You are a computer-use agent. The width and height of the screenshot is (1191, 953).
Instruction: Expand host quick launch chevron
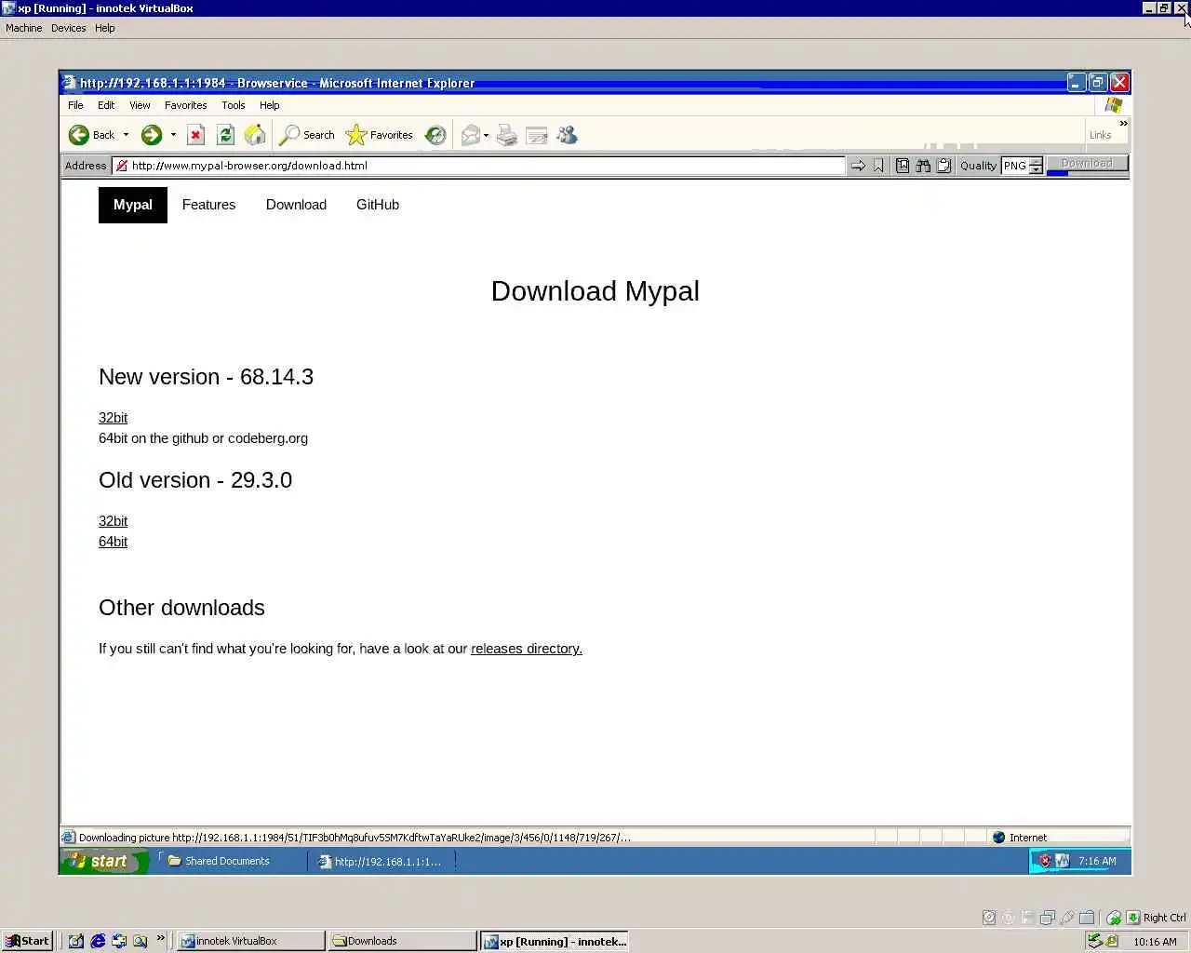160,938
